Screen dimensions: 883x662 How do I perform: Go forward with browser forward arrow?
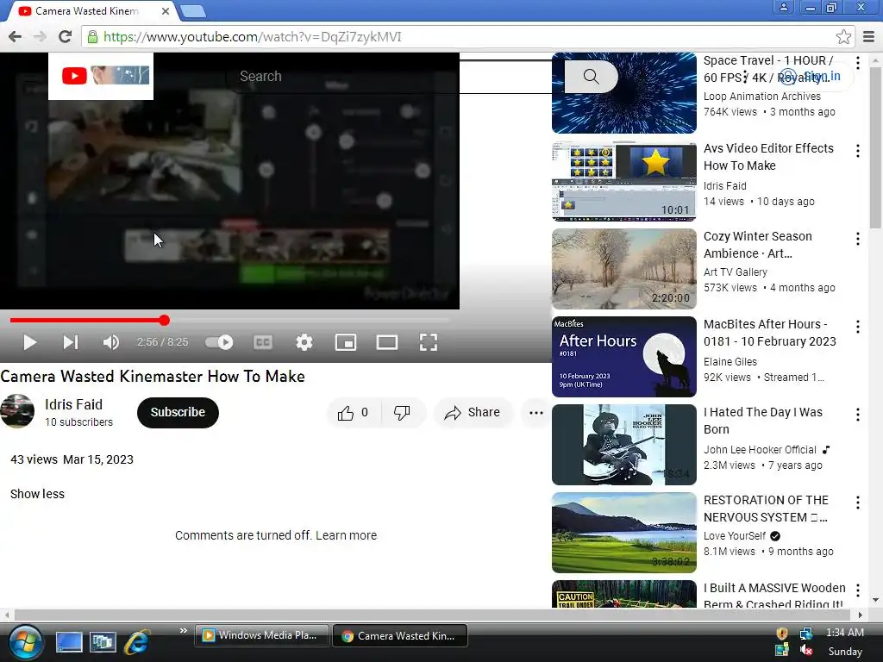(x=40, y=37)
